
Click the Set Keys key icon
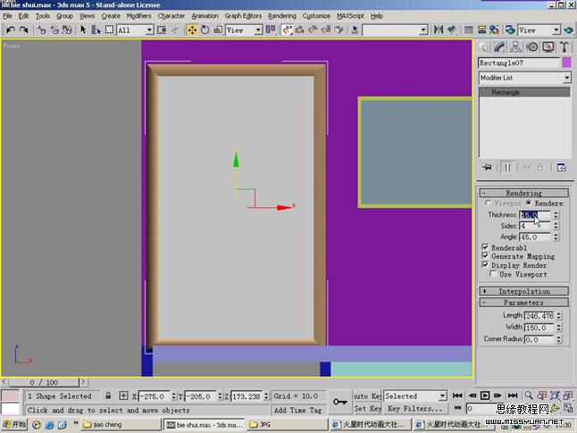click(x=340, y=402)
